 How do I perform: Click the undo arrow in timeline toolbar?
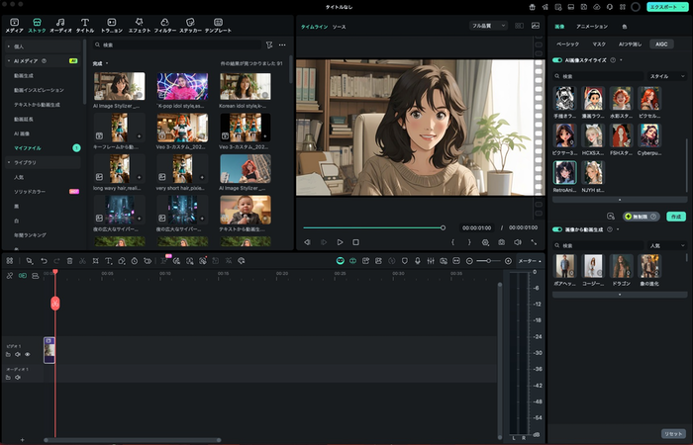(44, 261)
